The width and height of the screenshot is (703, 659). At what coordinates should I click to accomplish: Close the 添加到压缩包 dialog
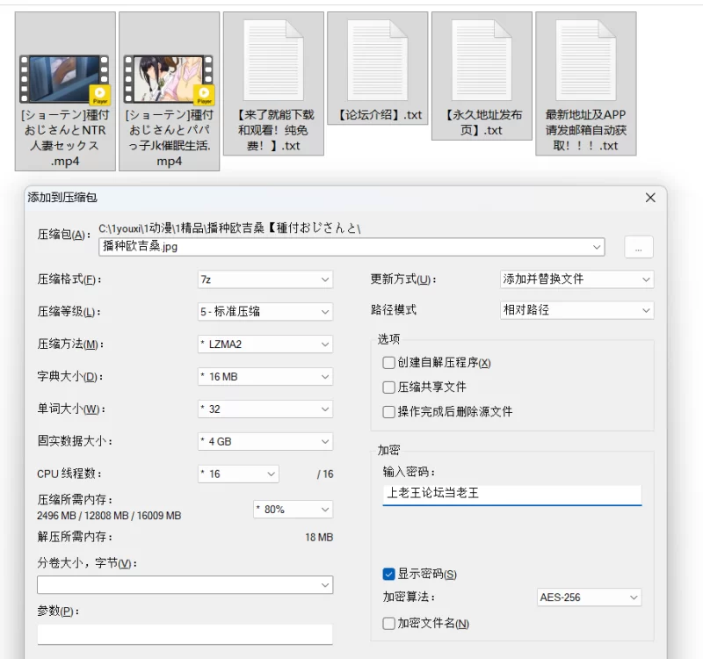[x=650, y=198]
